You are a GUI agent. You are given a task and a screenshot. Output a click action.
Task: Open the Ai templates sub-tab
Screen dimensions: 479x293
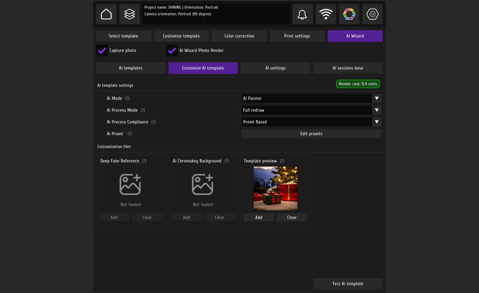131,68
